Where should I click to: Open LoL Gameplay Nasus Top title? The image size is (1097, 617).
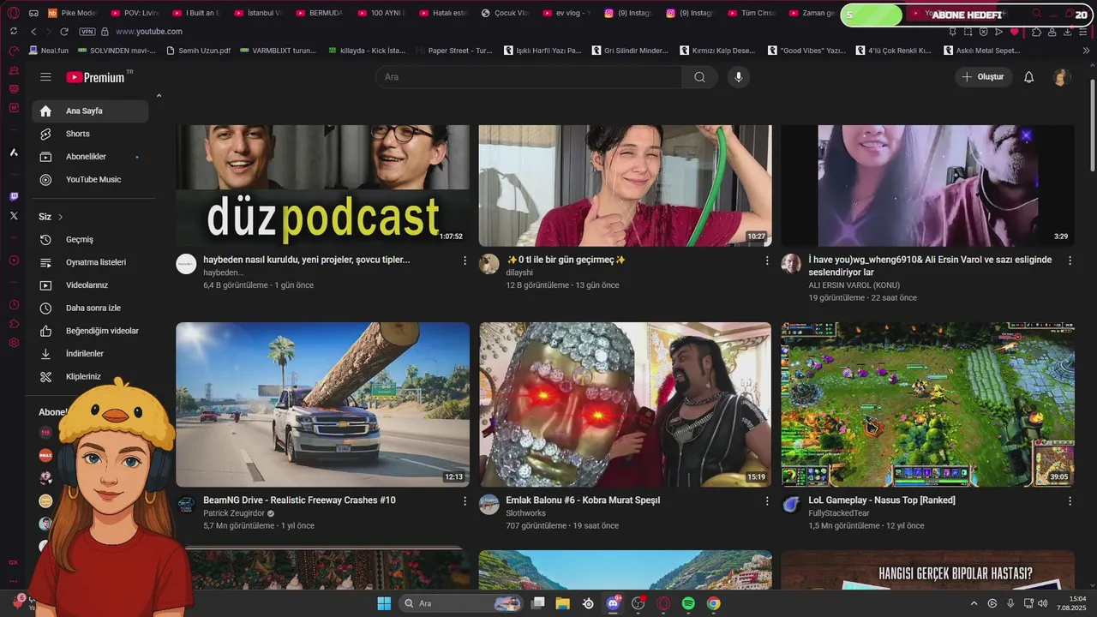point(881,500)
